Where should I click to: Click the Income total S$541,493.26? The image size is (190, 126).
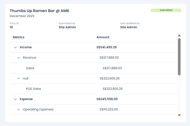[106, 47]
